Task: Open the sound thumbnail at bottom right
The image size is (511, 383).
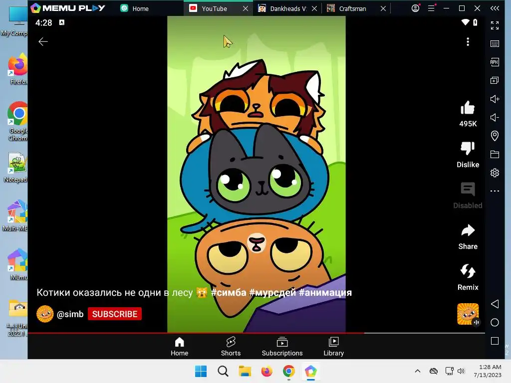Action: click(x=468, y=314)
